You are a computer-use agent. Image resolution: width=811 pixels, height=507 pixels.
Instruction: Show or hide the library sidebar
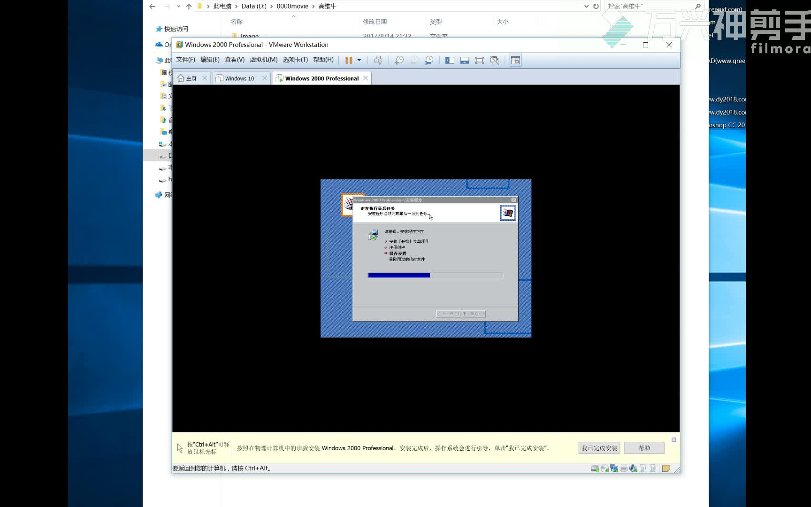(449, 60)
